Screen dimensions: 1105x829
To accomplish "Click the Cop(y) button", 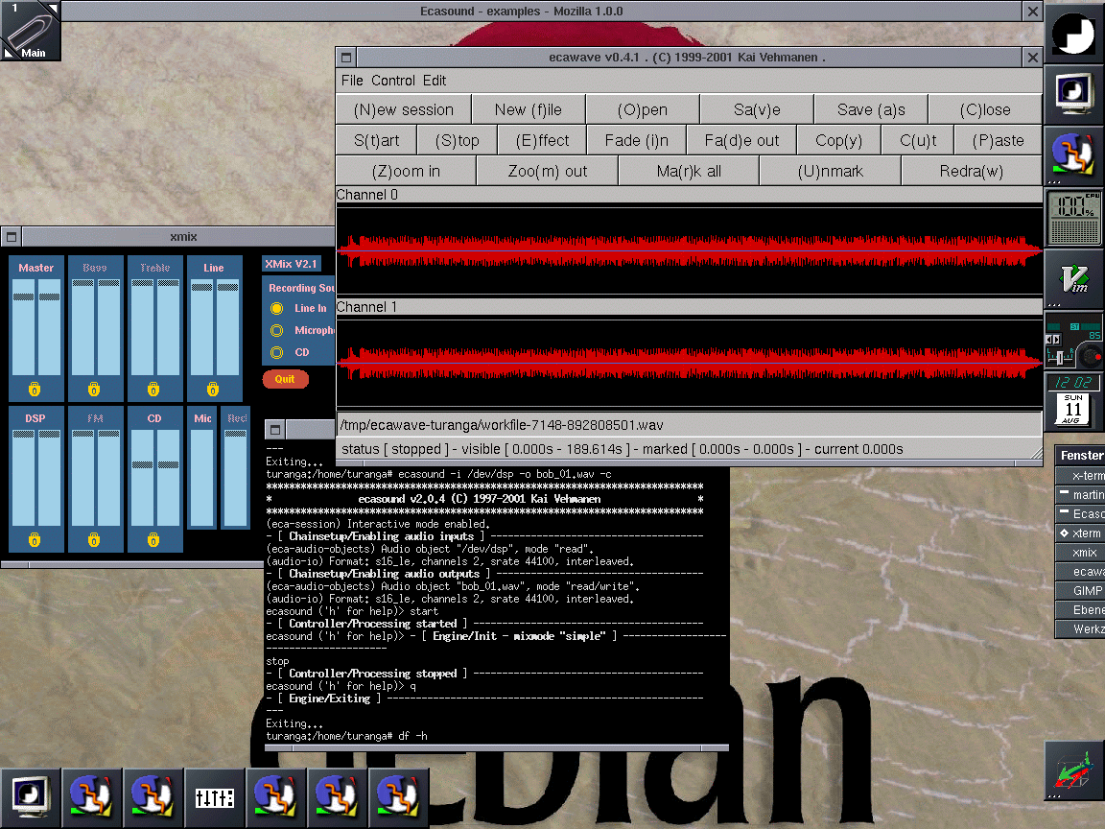I will [838, 140].
